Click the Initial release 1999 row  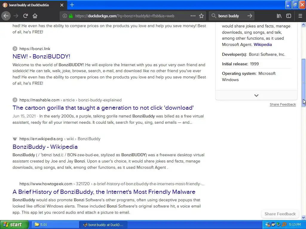click(x=256, y=64)
